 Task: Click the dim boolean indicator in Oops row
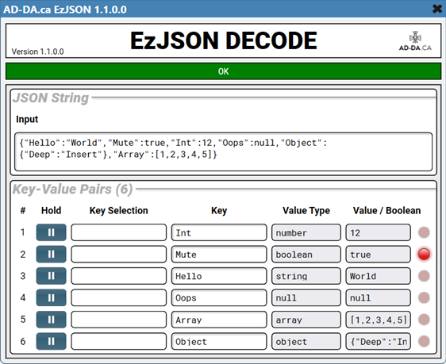point(424,298)
